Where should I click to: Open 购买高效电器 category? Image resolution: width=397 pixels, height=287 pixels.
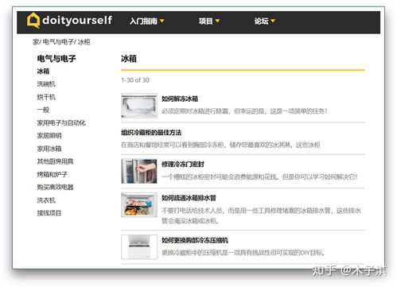pos(55,187)
